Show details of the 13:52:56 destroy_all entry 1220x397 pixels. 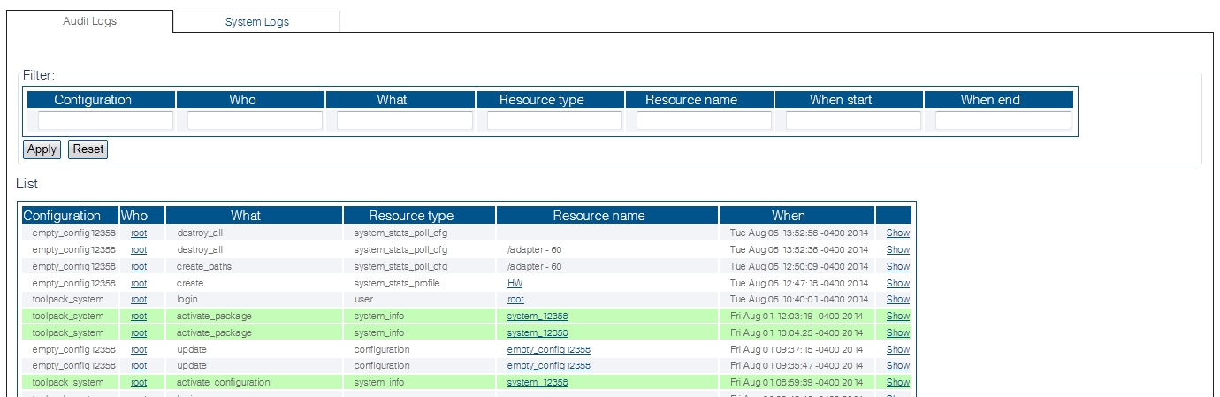click(x=897, y=233)
